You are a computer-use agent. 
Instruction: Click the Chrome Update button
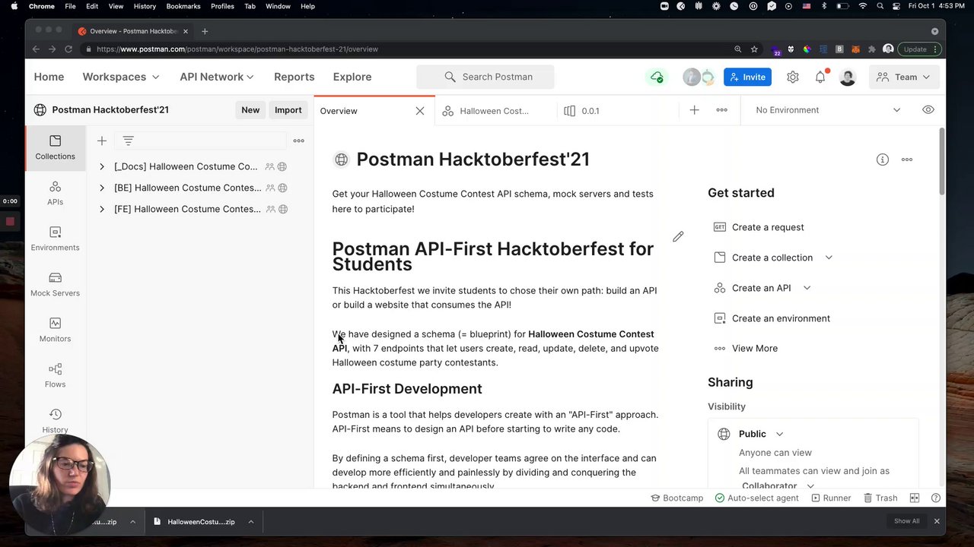[920, 49]
